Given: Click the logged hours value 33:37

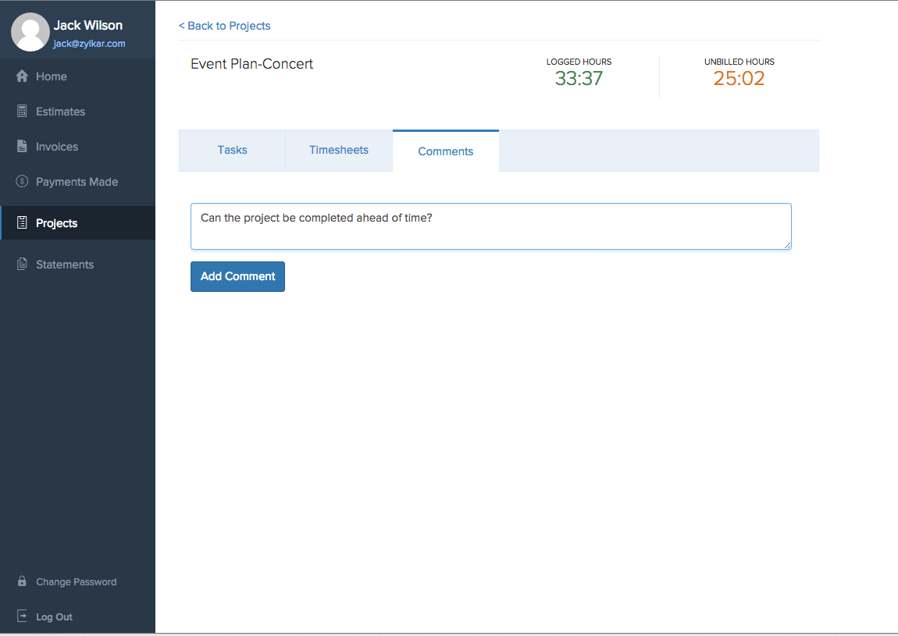Looking at the screenshot, I should [579, 78].
